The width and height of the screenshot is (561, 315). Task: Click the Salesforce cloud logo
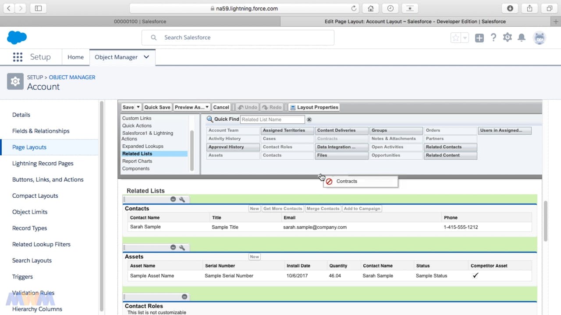click(17, 38)
